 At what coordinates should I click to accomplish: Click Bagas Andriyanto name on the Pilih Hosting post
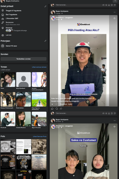coord(62,11)
